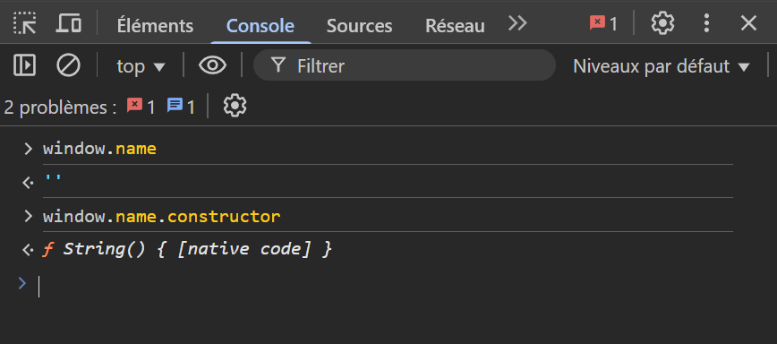Open the Réseau tab
The height and width of the screenshot is (344, 777).
pyautogui.click(x=455, y=25)
